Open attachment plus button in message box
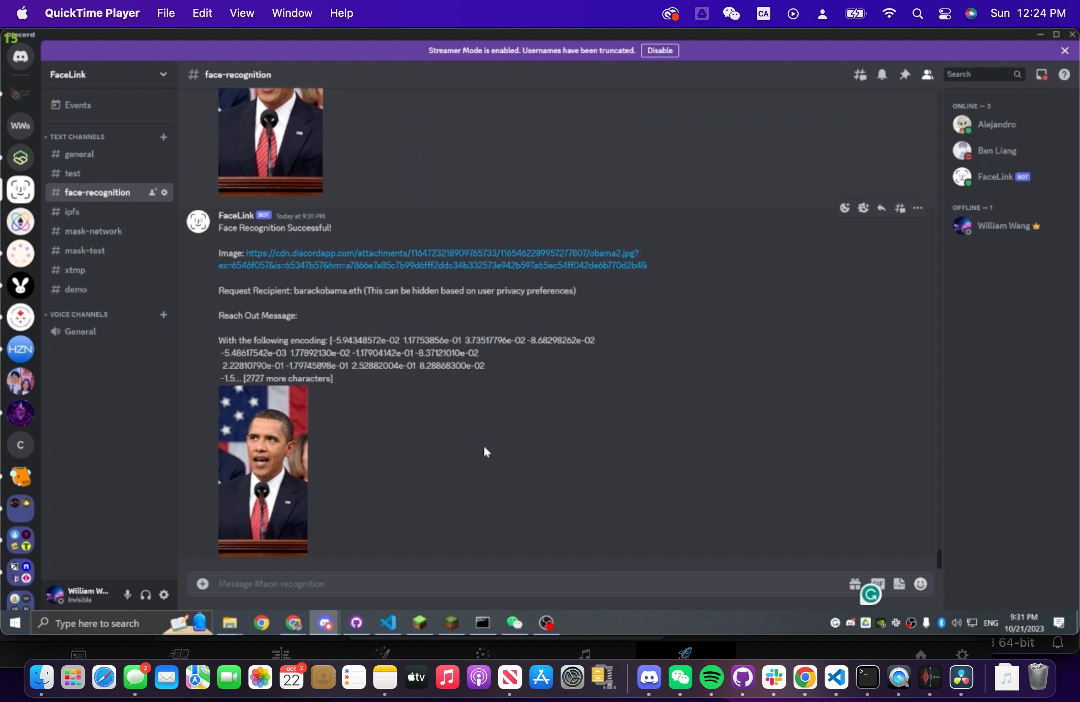This screenshot has width=1080, height=702. [x=202, y=584]
